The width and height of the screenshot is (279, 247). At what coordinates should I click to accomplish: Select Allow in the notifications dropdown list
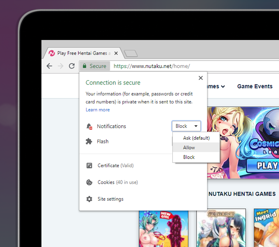[196, 148]
